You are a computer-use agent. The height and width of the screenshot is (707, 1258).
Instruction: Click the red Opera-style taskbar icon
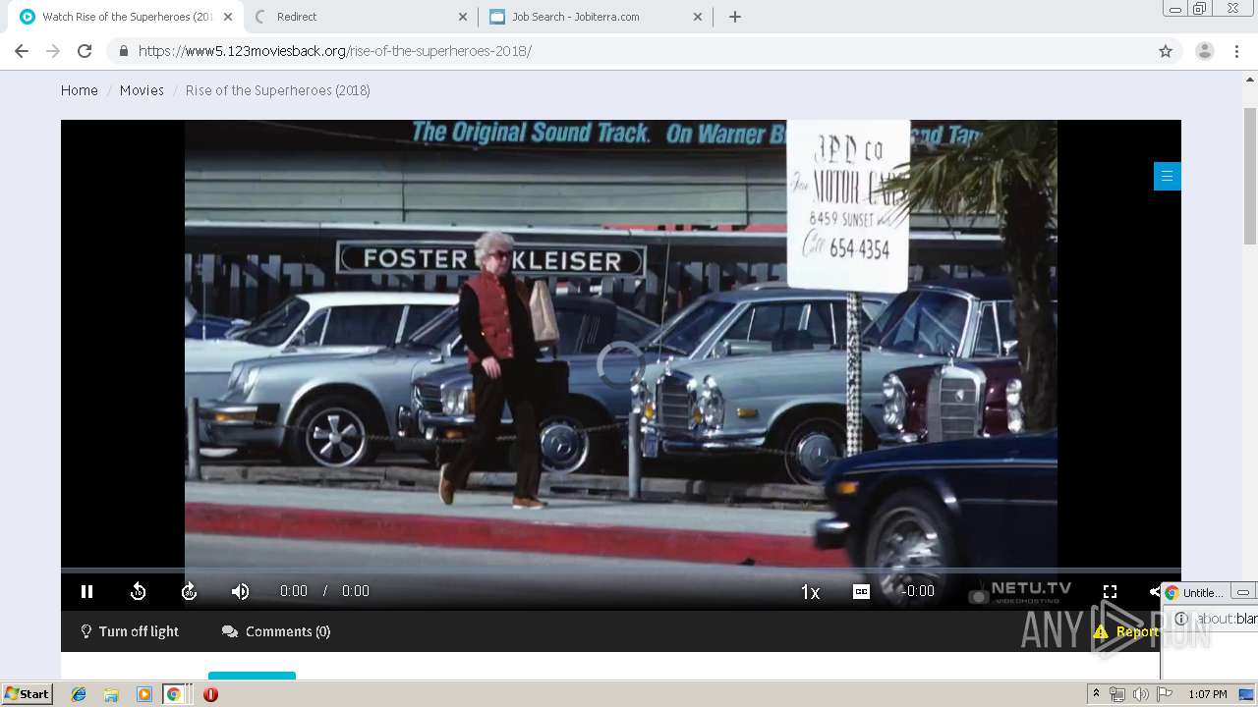point(210,694)
